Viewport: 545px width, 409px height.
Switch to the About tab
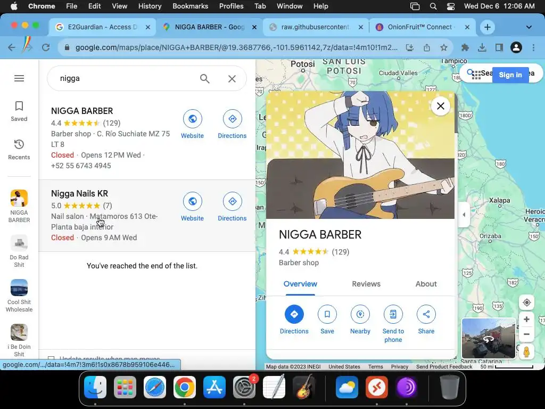[x=426, y=284]
